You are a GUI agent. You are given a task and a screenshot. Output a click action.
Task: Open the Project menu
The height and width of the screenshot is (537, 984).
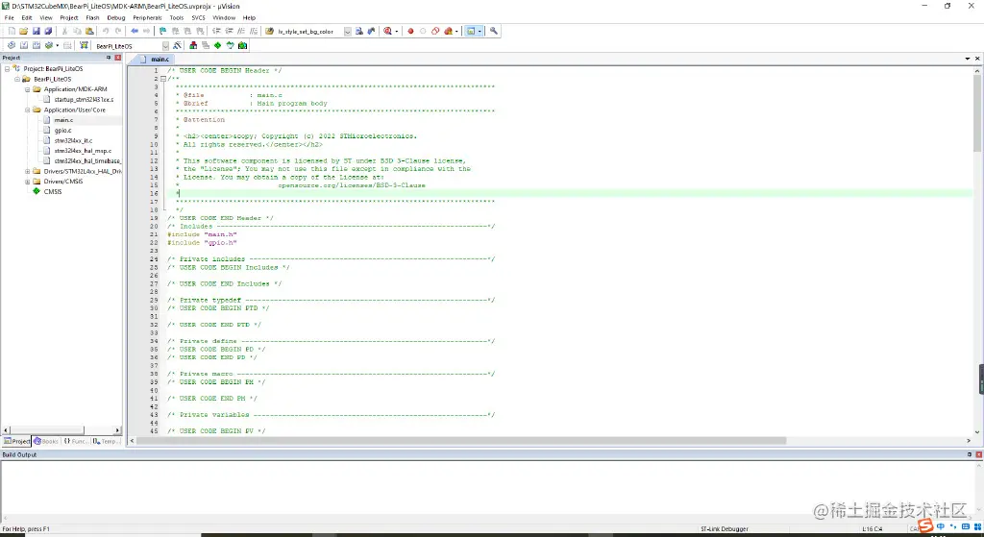pos(69,17)
